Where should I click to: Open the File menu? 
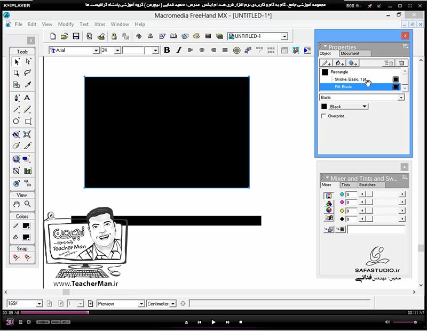click(x=19, y=24)
